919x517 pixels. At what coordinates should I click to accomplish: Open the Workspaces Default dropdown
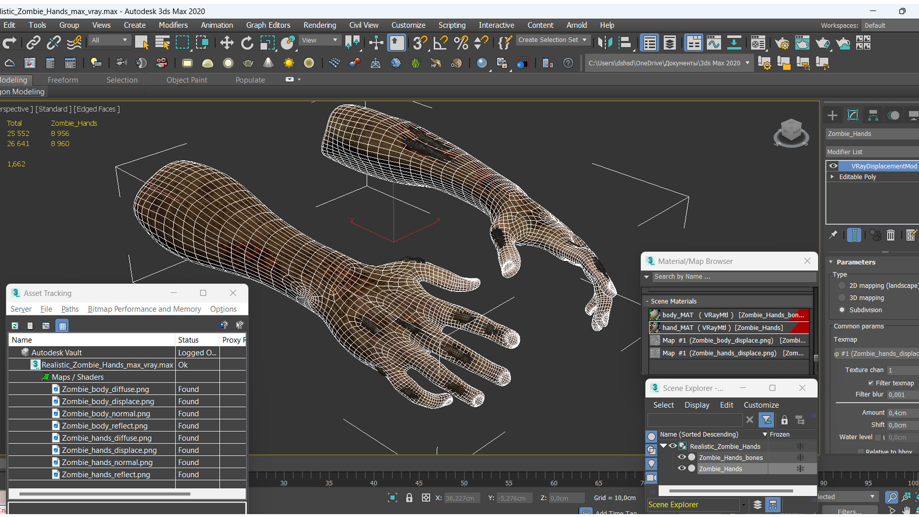[x=889, y=25]
